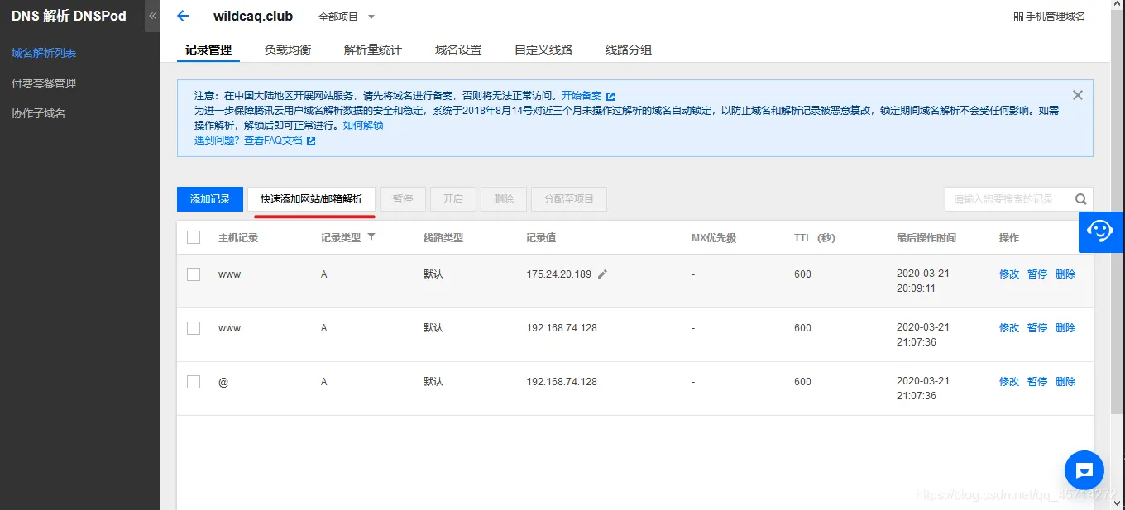The image size is (1125, 510).
Task: Click the back arrow beside wildcaq.club
Action: 182,16
